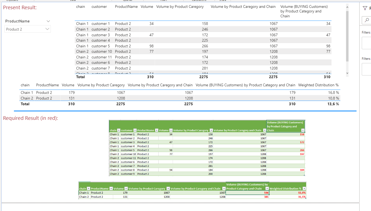Image resolution: width=371 pixels, height=211 pixels.
Task: Click the value 281 in top table
Action: click(205, 68)
